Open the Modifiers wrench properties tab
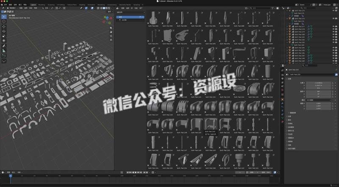 point(282,103)
